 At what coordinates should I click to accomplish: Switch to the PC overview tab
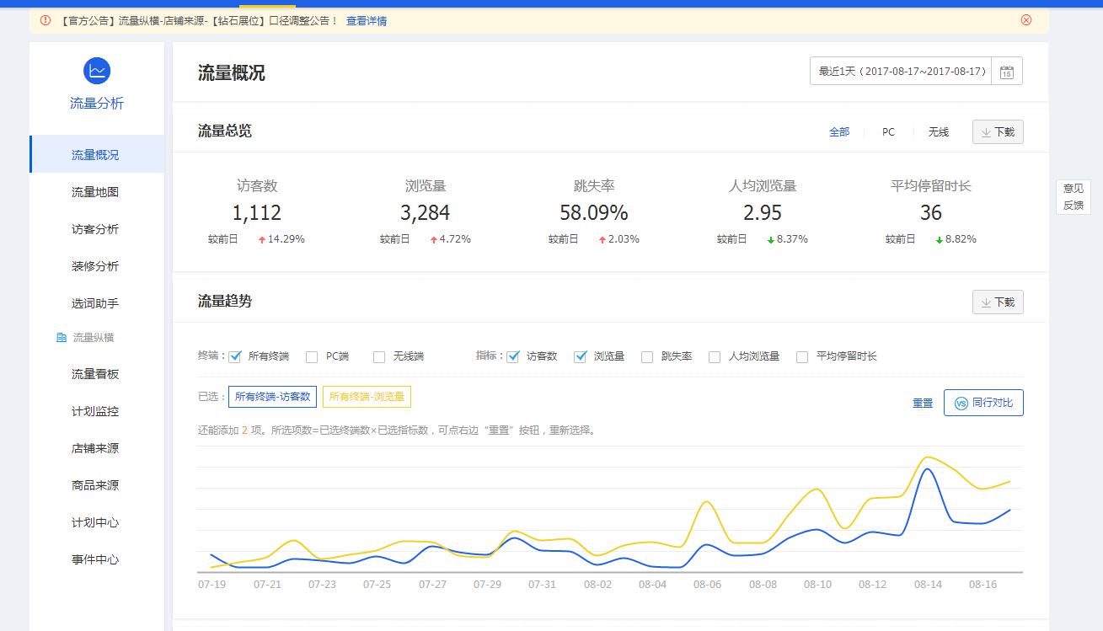click(888, 132)
